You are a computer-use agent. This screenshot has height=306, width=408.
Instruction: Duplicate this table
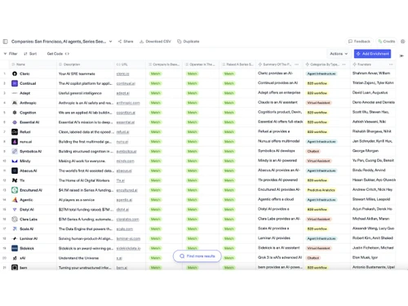tap(188, 42)
